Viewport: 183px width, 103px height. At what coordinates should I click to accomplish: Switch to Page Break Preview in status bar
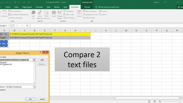click(160, 101)
